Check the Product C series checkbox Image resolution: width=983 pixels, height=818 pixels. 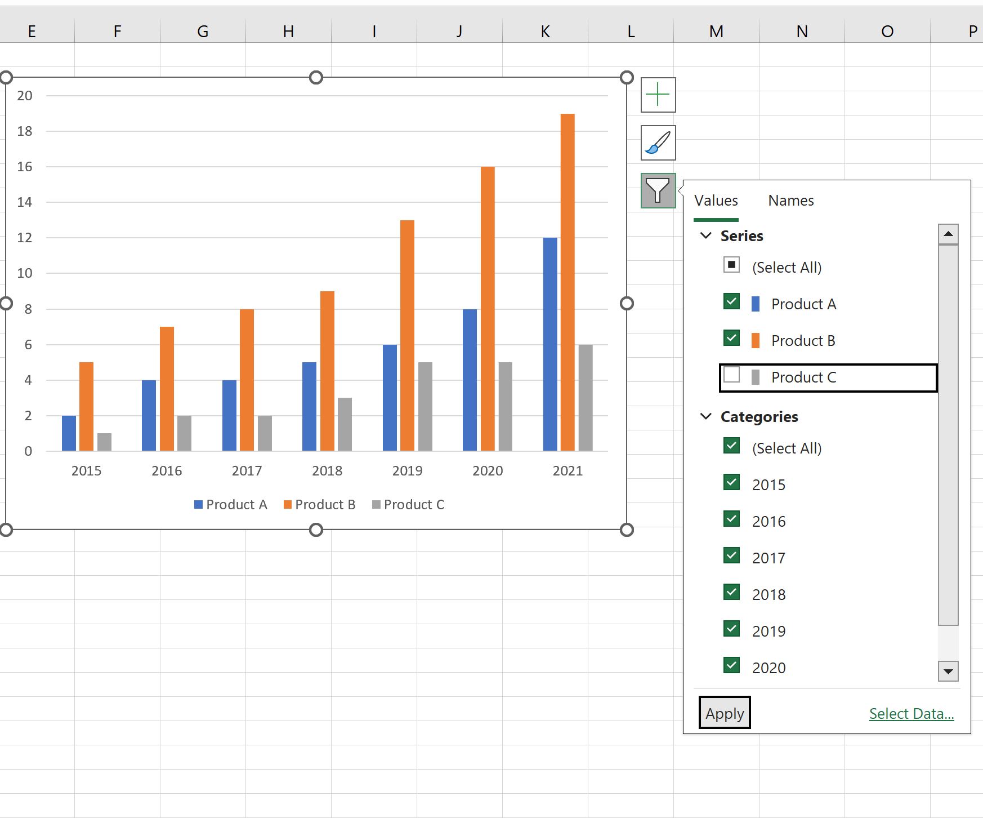click(731, 375)
